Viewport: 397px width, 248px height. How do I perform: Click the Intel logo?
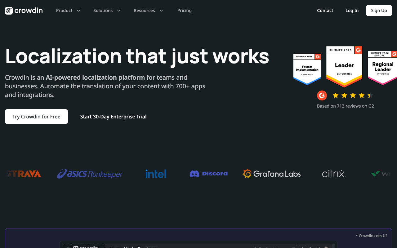click(156, 174)
